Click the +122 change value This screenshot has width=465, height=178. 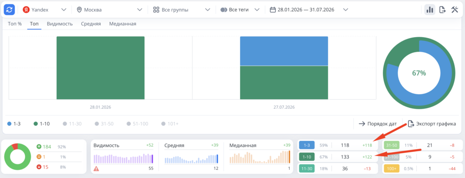point(367,157)
